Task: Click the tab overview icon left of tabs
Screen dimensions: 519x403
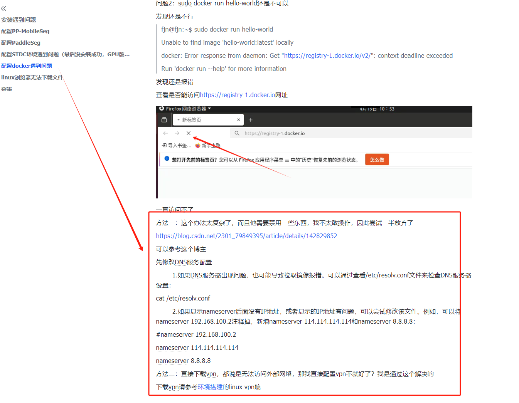Action: tap(164, 120)
